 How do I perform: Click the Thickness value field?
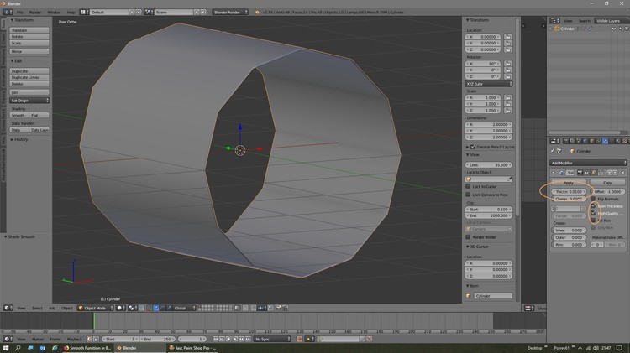pos(568,191)
